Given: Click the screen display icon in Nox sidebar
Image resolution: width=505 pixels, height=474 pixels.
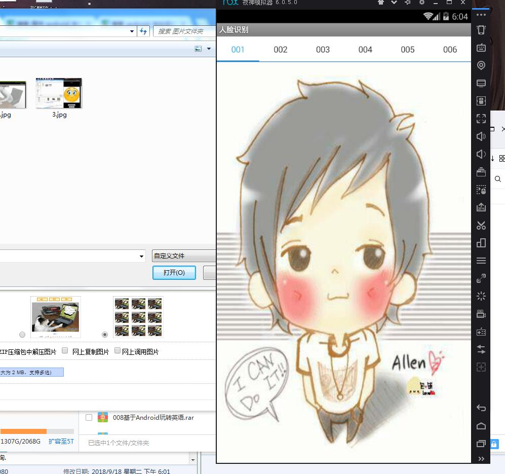Looking at the screenshot, I should coord(481,83).
